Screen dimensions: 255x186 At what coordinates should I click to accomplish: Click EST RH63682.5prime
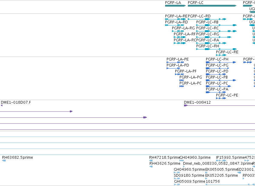point(4,161)
